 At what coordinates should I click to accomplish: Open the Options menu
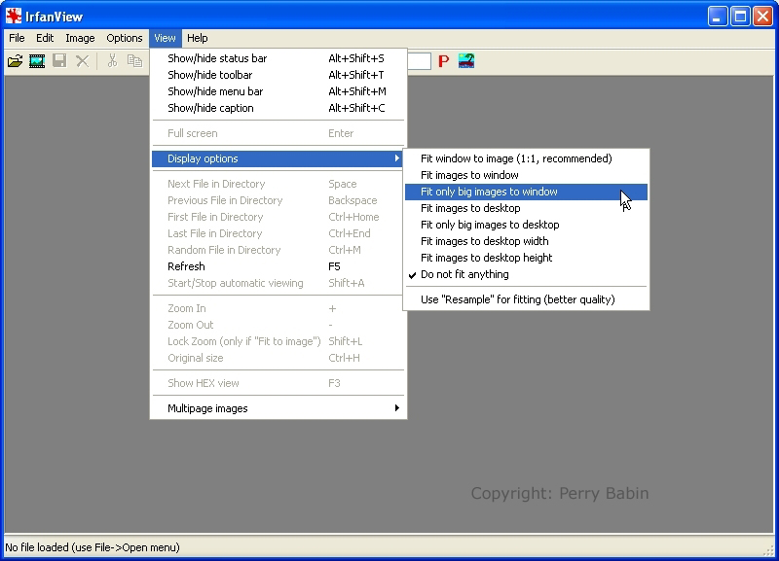pos(125,38)
